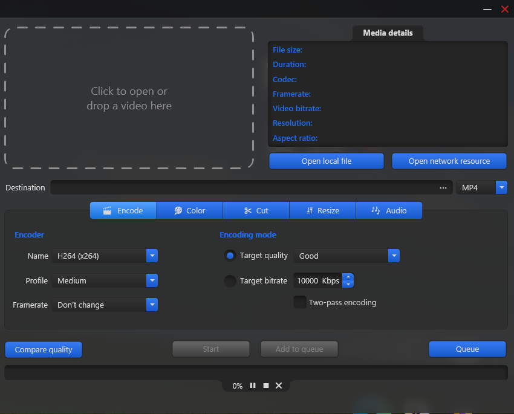Pause the encoding with the pause icon

[253, 386]
